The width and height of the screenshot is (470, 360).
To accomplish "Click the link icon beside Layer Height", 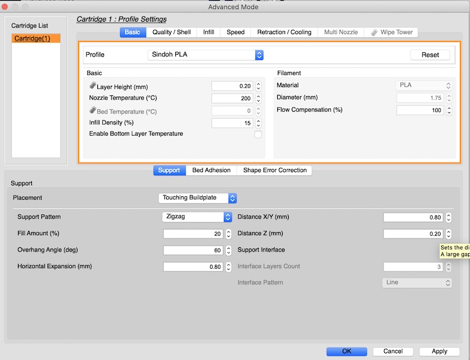I will 92,86.
